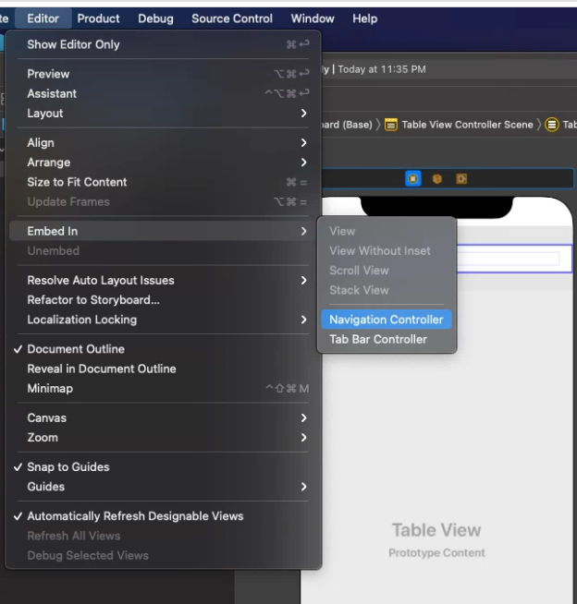Choose Refactor to Storyboard…
Screen dimensions: 577x604
tap(161, 300)
